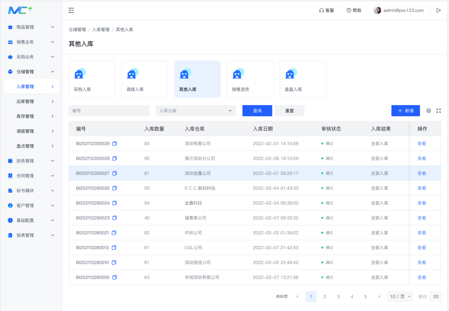Switch to the 采购入库 card tab
The image size is (449, 311).
(x=92, y=79)
